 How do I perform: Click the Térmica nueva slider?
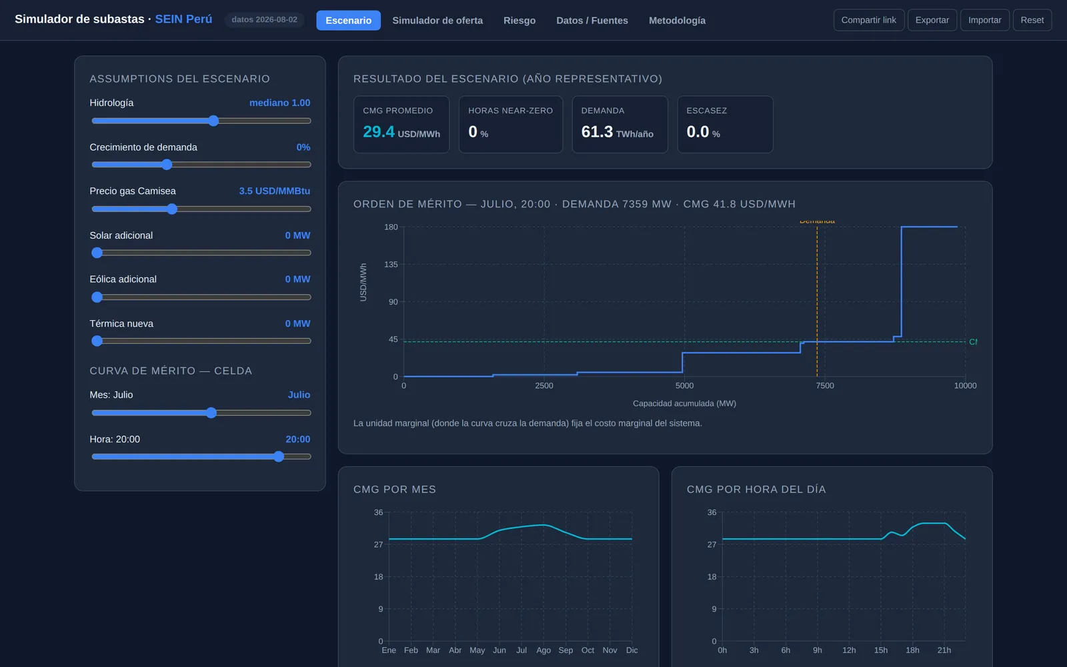pos(201,341)
